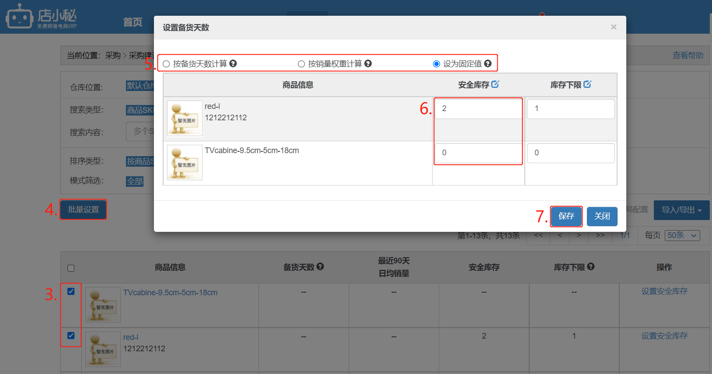Screen dimensions: 712x374
Task: Click TVcabine product thumbnail in dialog
Action: (x=185, y=163)
